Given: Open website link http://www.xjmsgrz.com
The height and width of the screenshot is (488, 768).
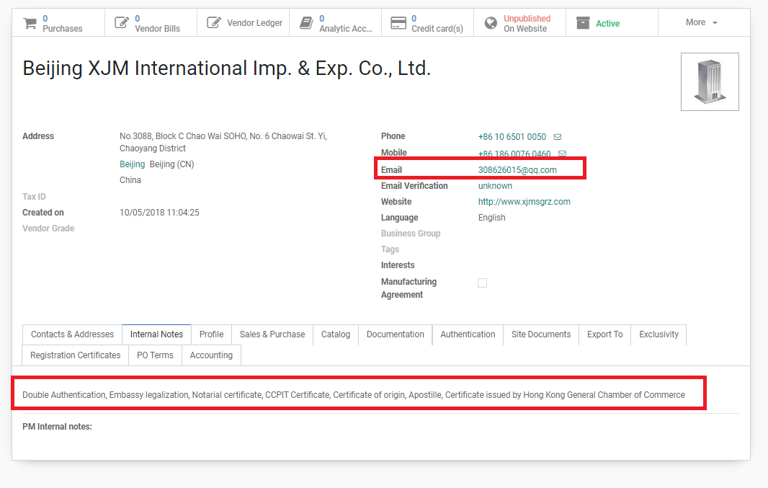Looking at the screenshot, I should pyautogui.click(x=524, y=201).
